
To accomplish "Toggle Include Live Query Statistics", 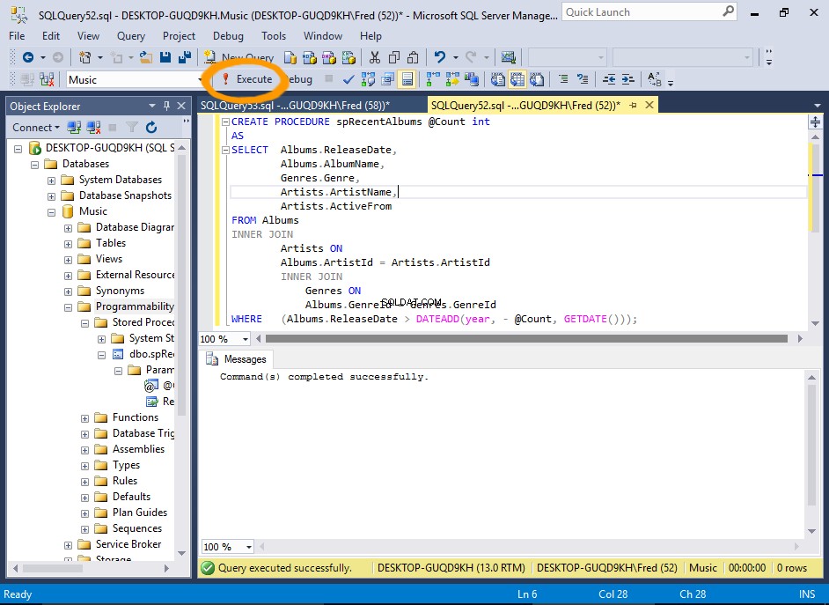I will 452,80.
